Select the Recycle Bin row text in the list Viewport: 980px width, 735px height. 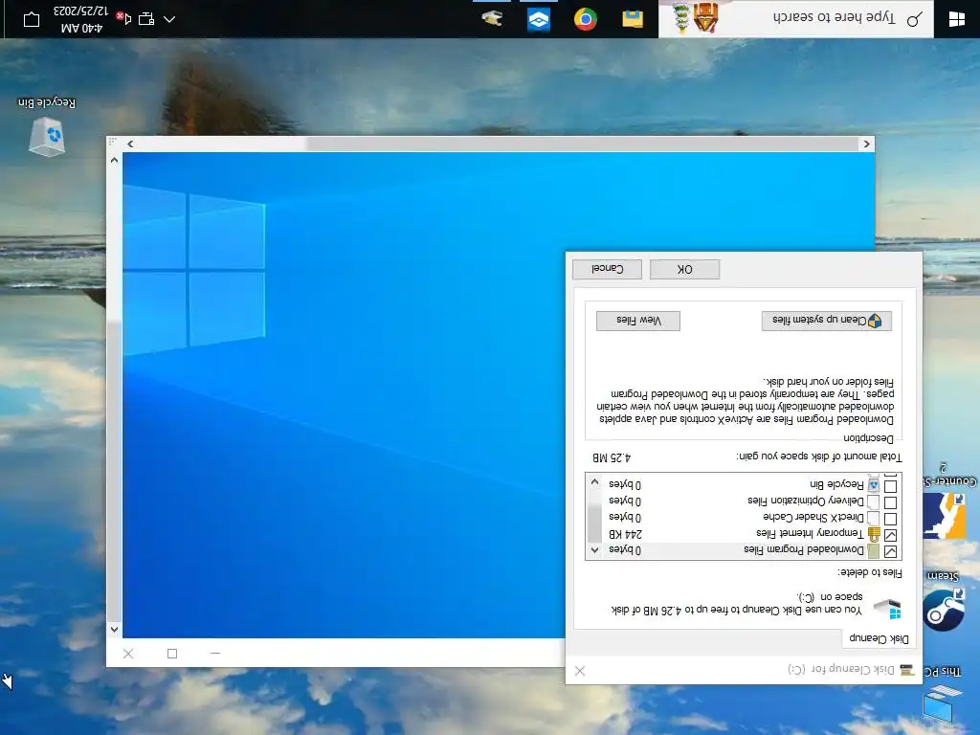coord(836,484)
